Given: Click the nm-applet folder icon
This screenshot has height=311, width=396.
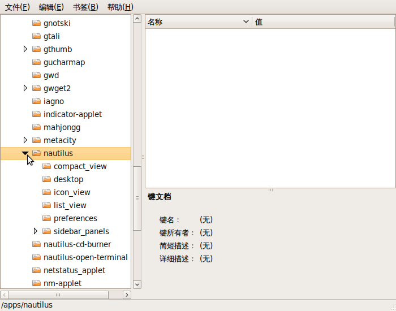Looking at the screenshot, I should click(36, 283).
